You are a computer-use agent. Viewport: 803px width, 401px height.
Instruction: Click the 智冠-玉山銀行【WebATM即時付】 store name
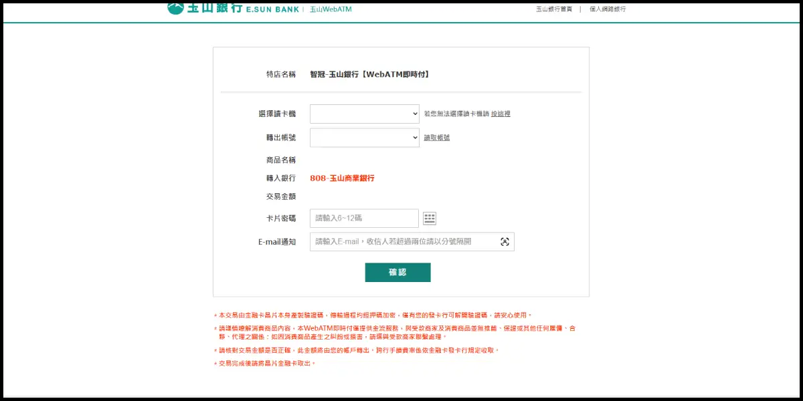point(369,74)
